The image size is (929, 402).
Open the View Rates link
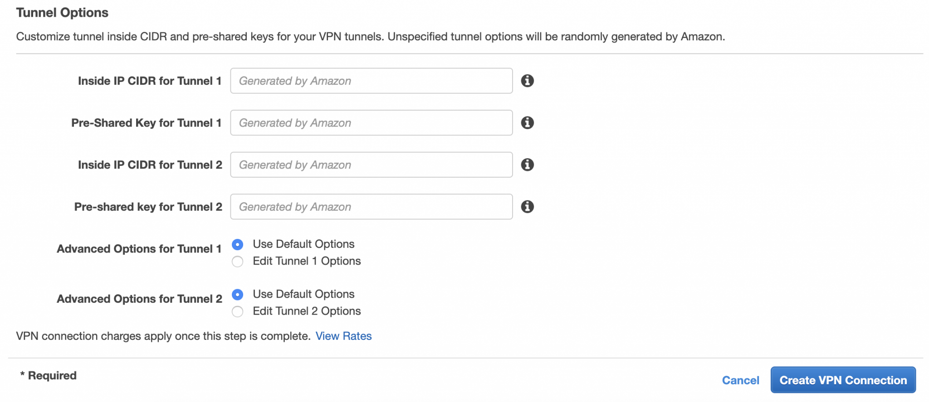[343, 336]
